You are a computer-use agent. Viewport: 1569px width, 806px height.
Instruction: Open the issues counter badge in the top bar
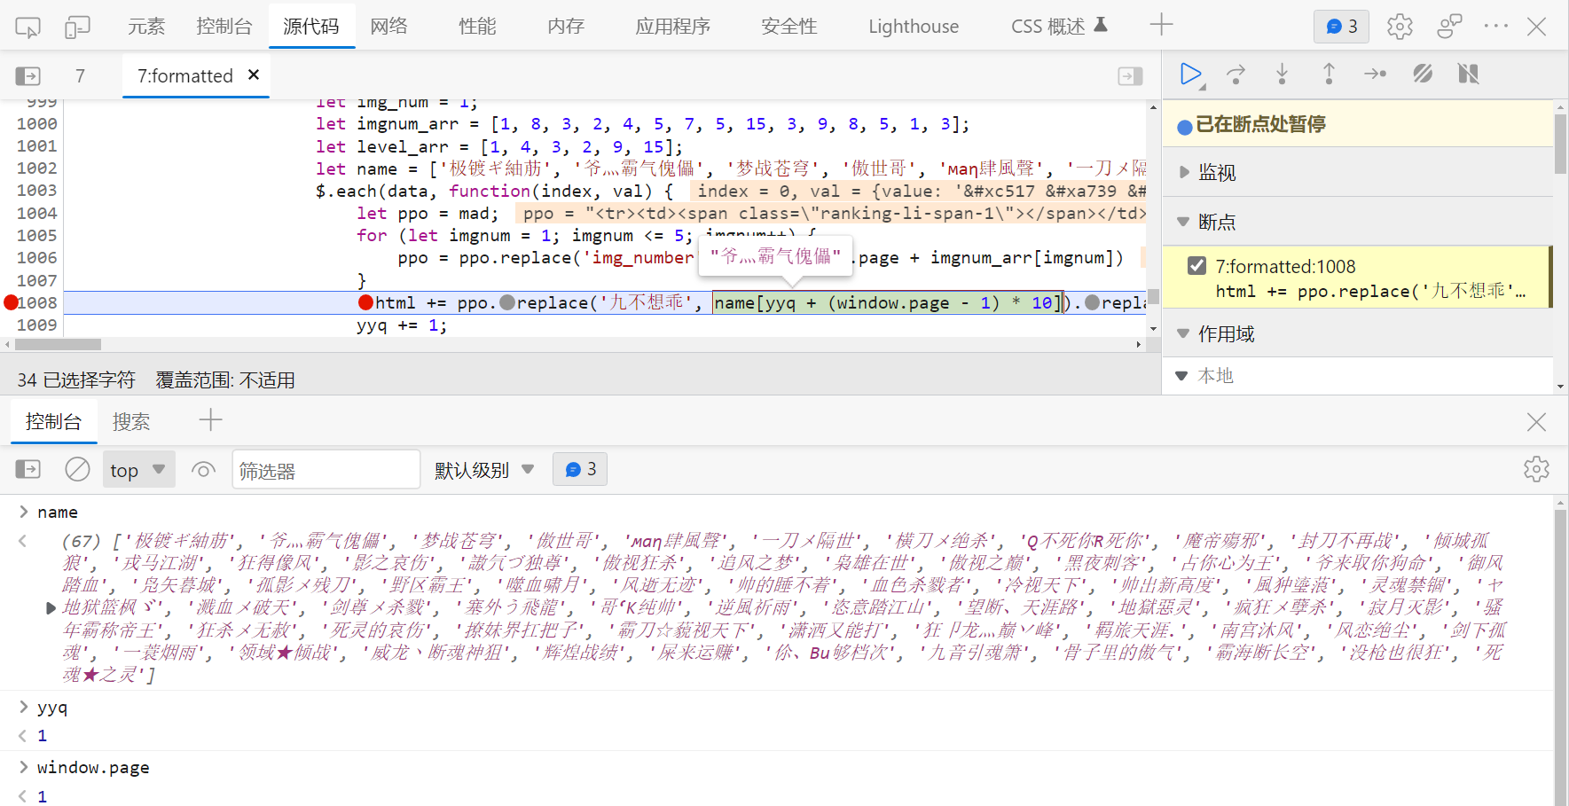click(x=1341, y=27)
